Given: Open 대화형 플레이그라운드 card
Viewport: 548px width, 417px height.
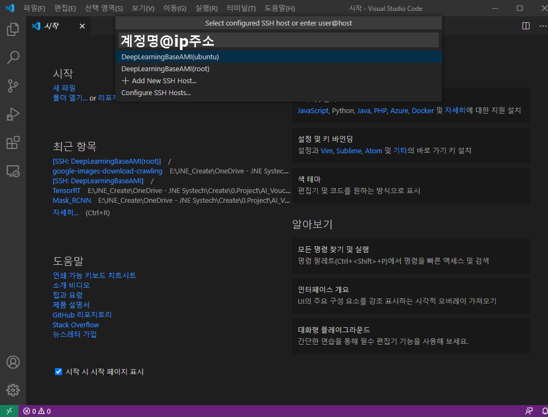Looking at the screenshot, I should 411,336.
